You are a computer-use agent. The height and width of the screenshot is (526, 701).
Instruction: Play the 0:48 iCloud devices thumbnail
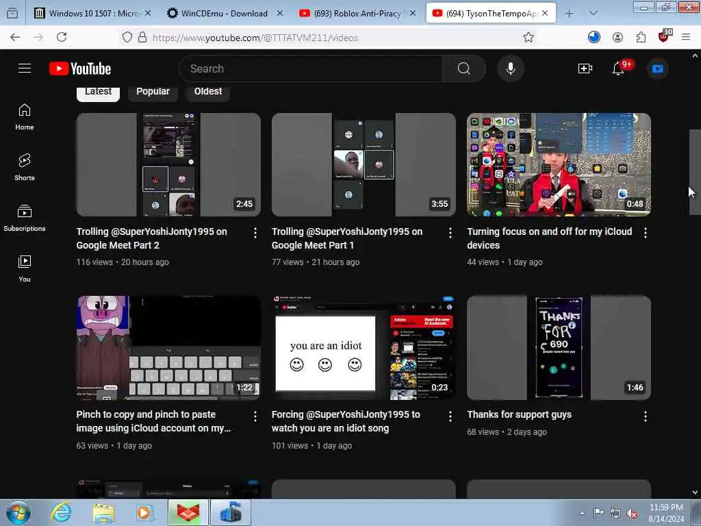[559, 164]
